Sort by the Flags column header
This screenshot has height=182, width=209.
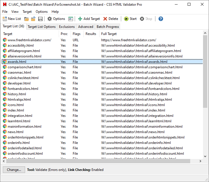tap(77, 34)
